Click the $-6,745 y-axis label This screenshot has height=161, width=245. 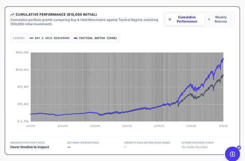[x=23, y=121]
